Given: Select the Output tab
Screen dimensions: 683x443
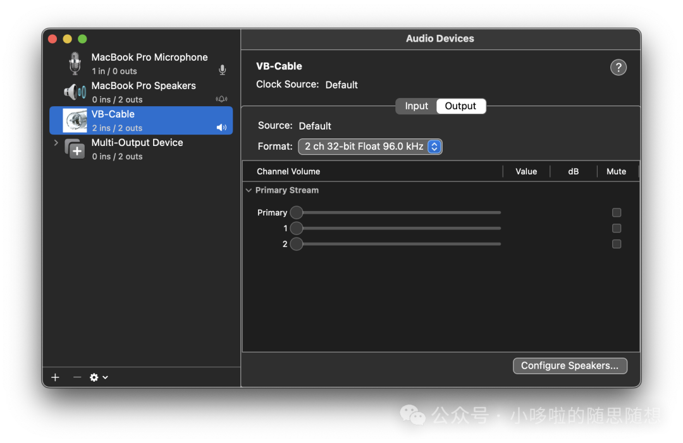Looking at the screenshot, I should point(460,106).
